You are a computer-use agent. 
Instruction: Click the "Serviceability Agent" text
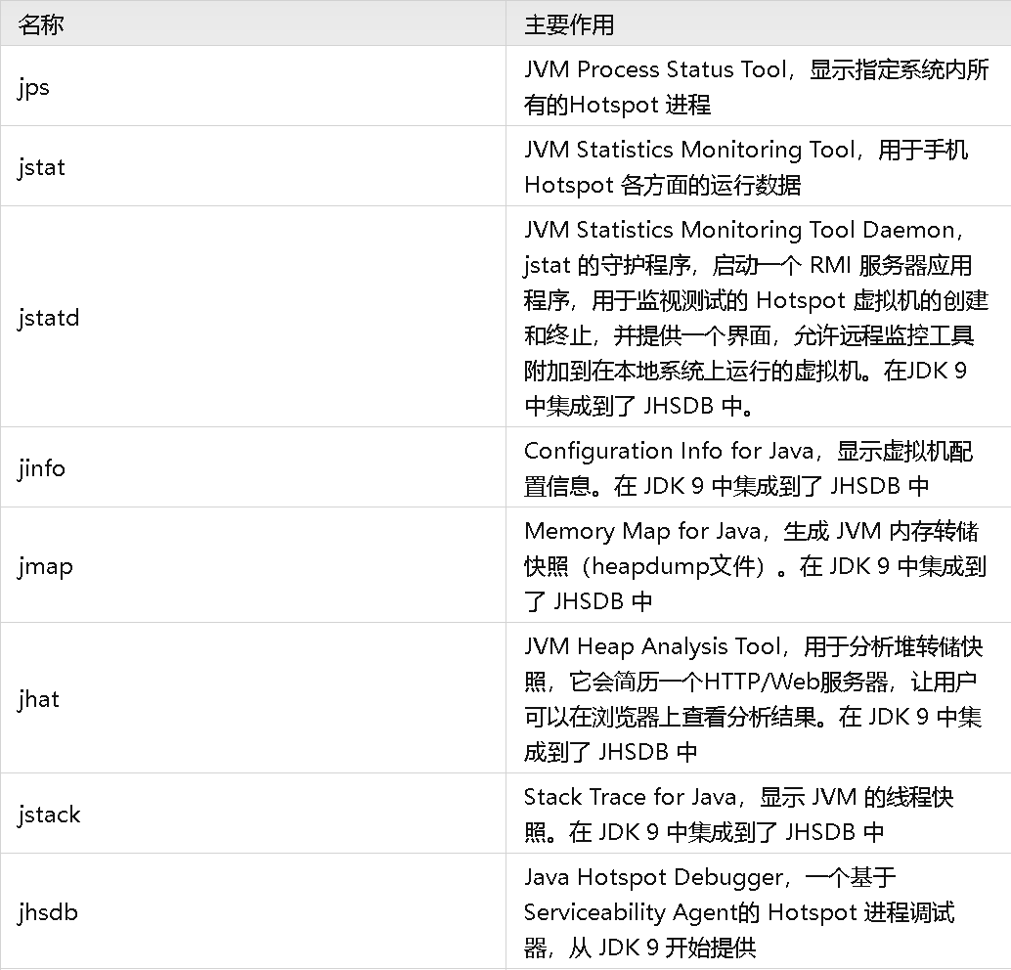click(628, 912)
